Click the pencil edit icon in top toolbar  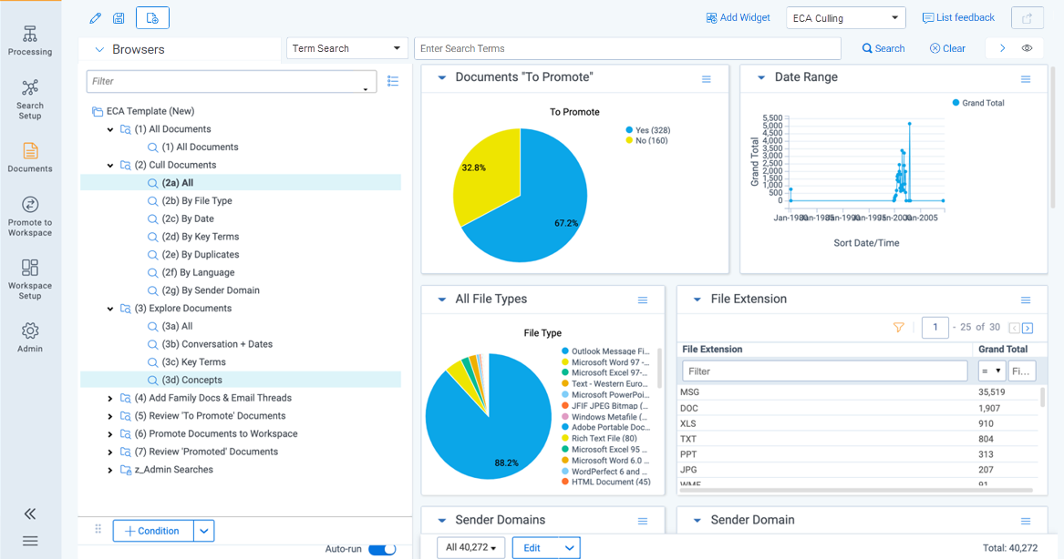pos(95,18)
